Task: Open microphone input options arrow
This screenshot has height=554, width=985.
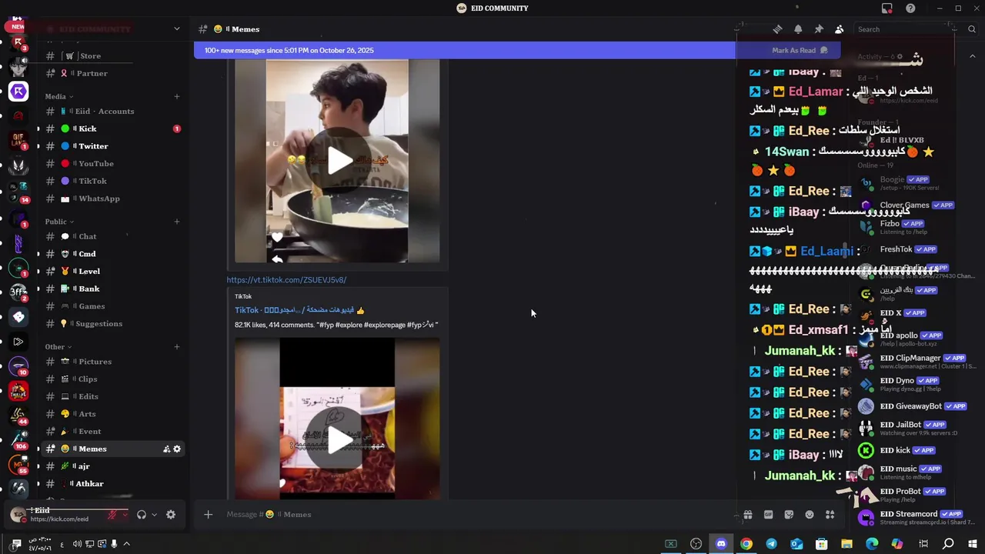Action: tap(125, 515)
